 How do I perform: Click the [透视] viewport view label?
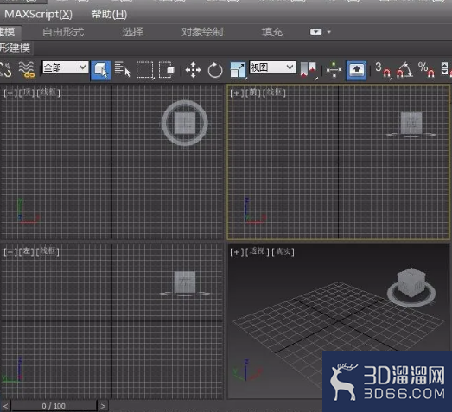click(x=258, y=251)
